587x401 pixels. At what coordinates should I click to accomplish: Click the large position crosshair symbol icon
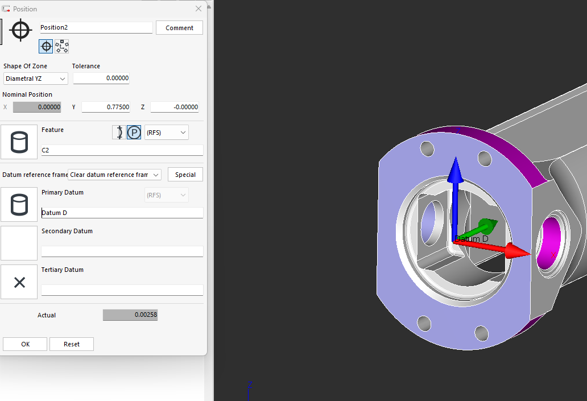(x=20, y=30)
